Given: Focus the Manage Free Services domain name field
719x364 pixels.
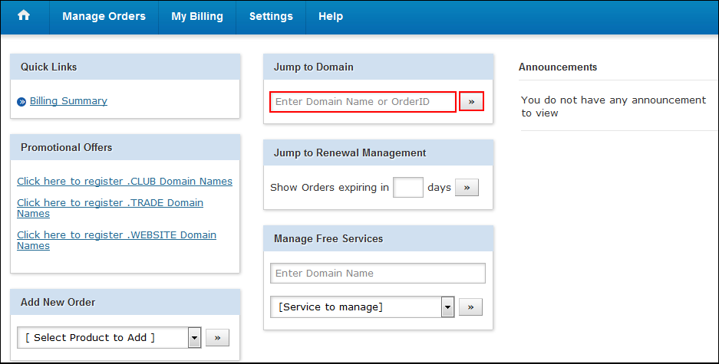Looking at the screenshot, I should pos(378,274).
